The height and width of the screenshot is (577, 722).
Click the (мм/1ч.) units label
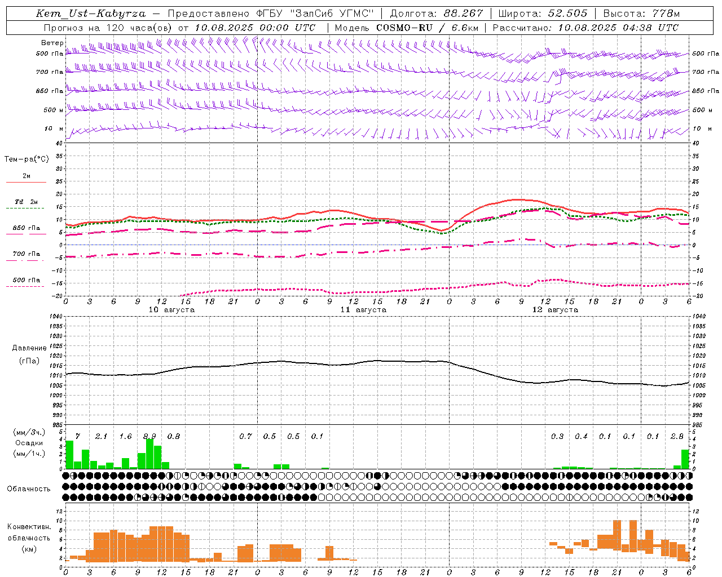(29, 454)
